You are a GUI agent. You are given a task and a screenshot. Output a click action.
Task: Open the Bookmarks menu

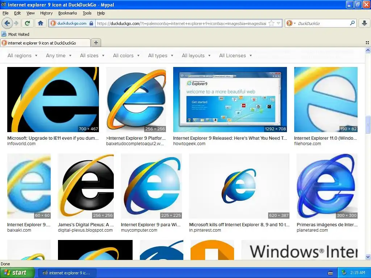67,13
